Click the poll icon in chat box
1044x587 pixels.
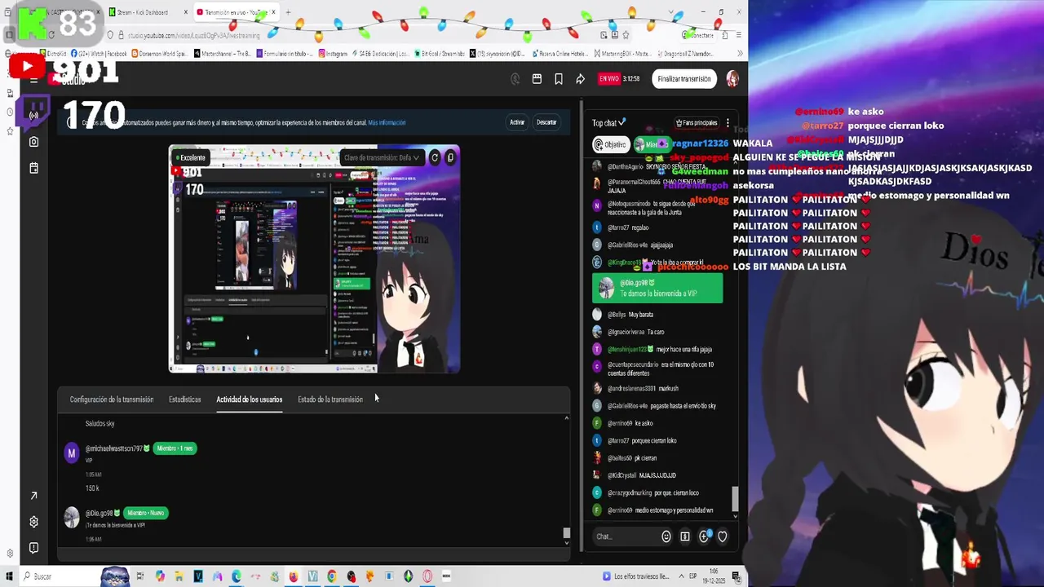click(684, 536)
